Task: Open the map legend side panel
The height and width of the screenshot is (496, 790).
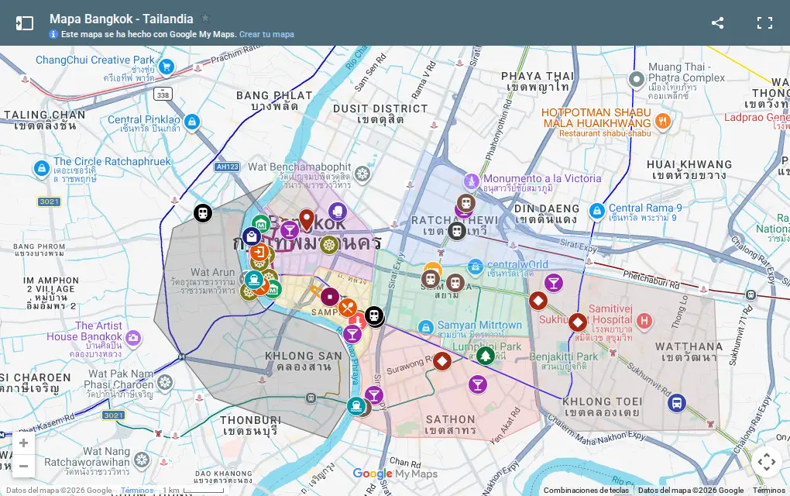Action: coord(24,23)
